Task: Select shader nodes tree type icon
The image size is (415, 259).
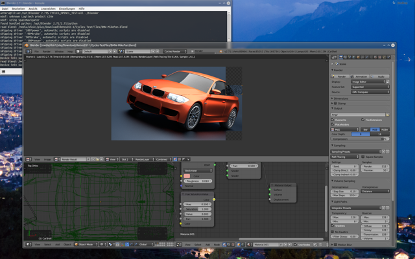Action: [x=225, y=245]
